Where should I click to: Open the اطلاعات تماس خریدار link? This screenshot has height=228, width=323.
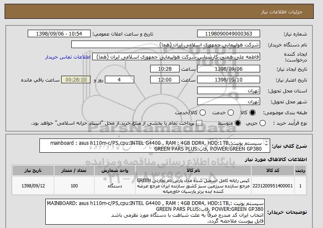(x=68, y=57)
